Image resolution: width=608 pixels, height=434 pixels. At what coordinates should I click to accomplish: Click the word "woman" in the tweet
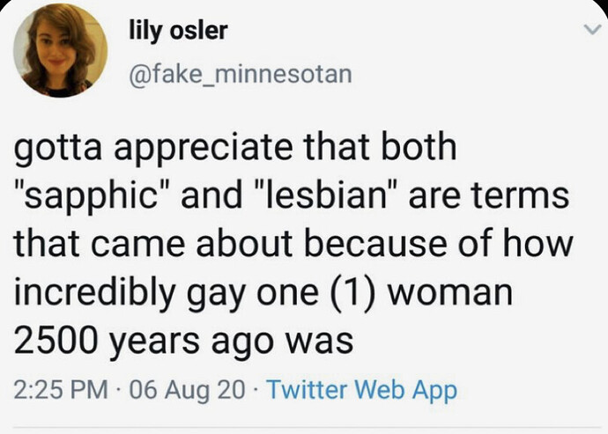pos(450,293)
